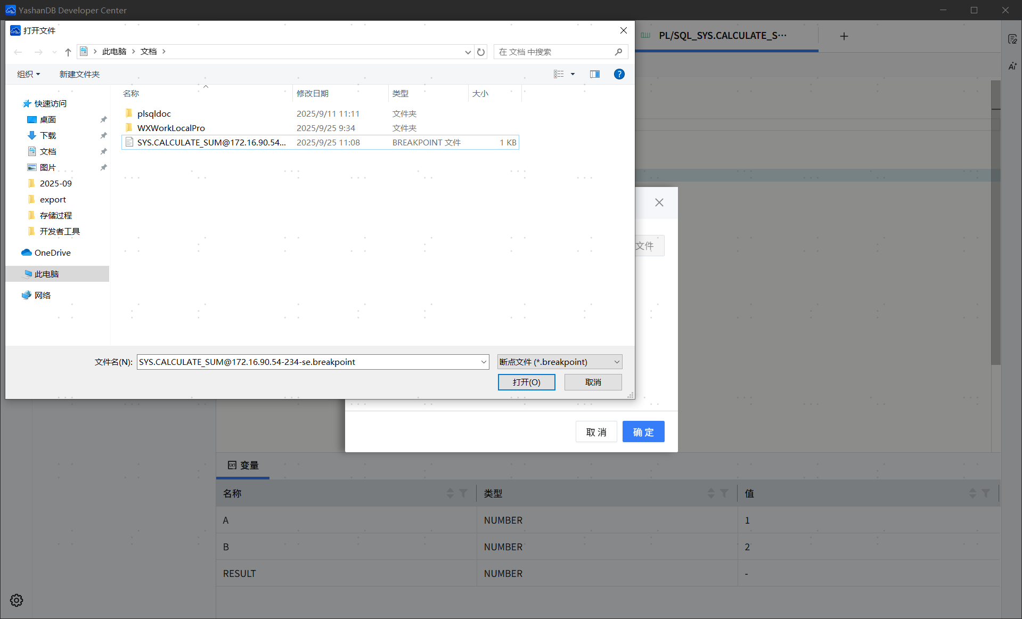Open the 组织 dropdown menu
The width and height of the screenshot is (1022, 619).
pos(28,74)
